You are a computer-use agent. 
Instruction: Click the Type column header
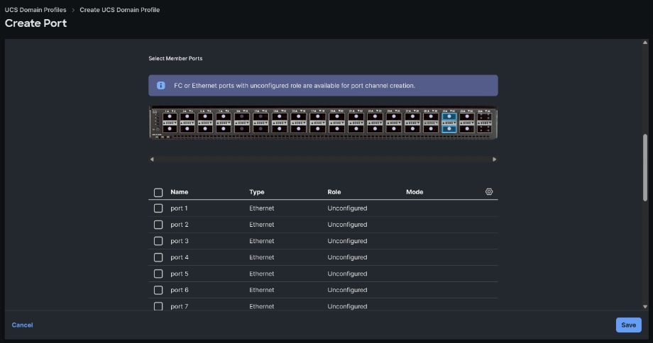click(256, 192)
